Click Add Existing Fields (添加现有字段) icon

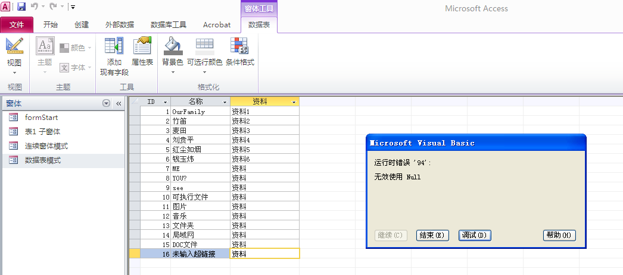point(114,46)
